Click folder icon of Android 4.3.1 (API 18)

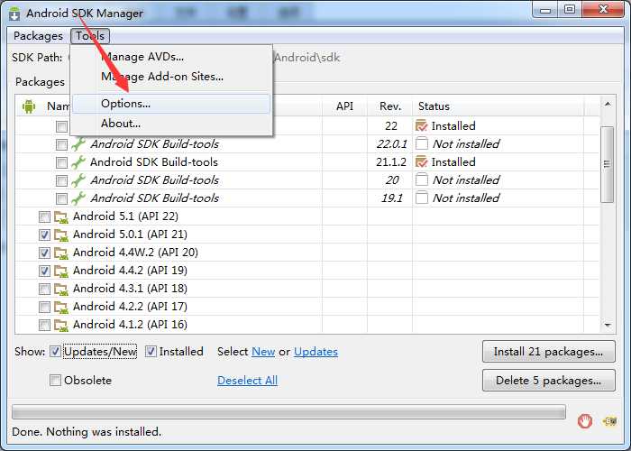[x=61, y=290]
